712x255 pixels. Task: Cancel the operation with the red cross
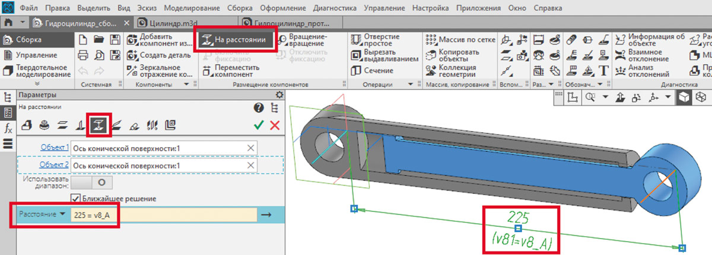click(x=275, y=125)
